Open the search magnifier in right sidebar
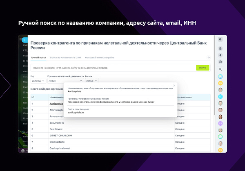Screen dimensions: 245x171 pos(220,69)
